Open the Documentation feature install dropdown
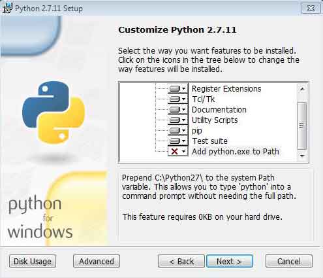This screenshot has width=323, height=278. (177, 109)
